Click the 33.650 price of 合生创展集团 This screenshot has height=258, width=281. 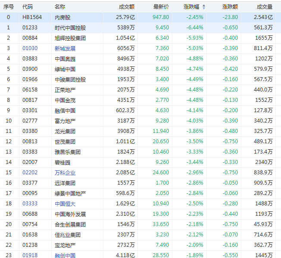click(x=161, y=224)
